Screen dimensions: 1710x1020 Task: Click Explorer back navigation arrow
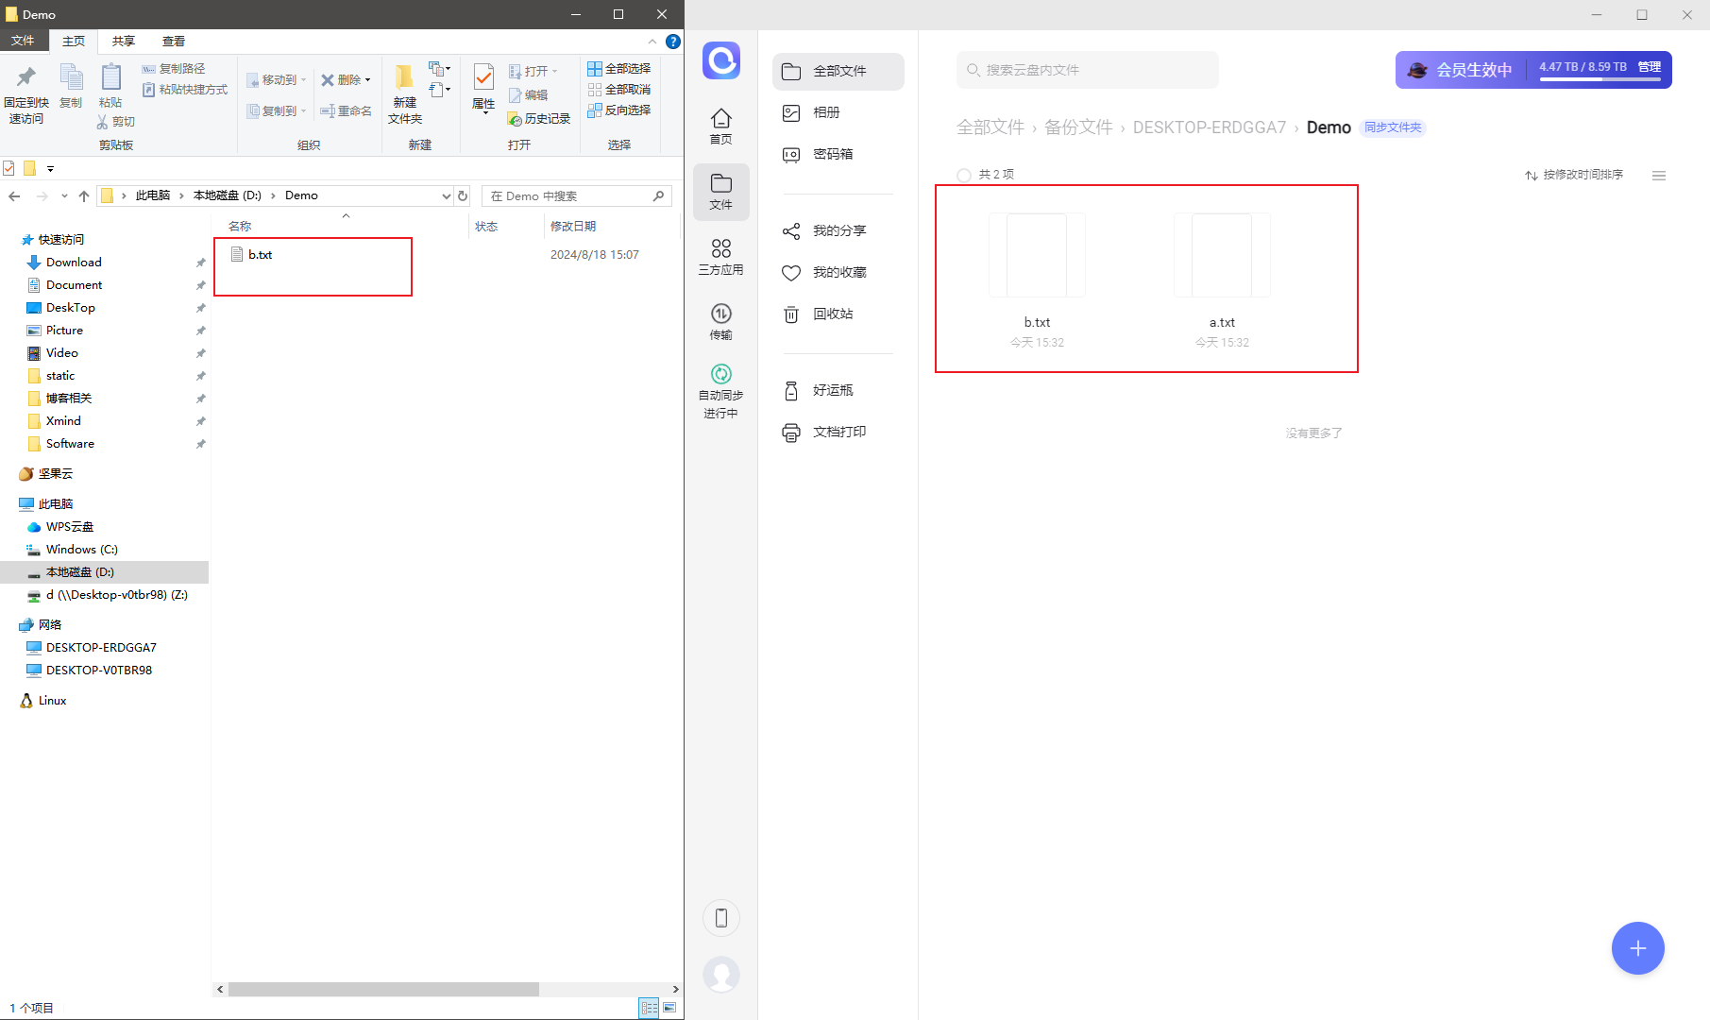[x=14, y=196]
